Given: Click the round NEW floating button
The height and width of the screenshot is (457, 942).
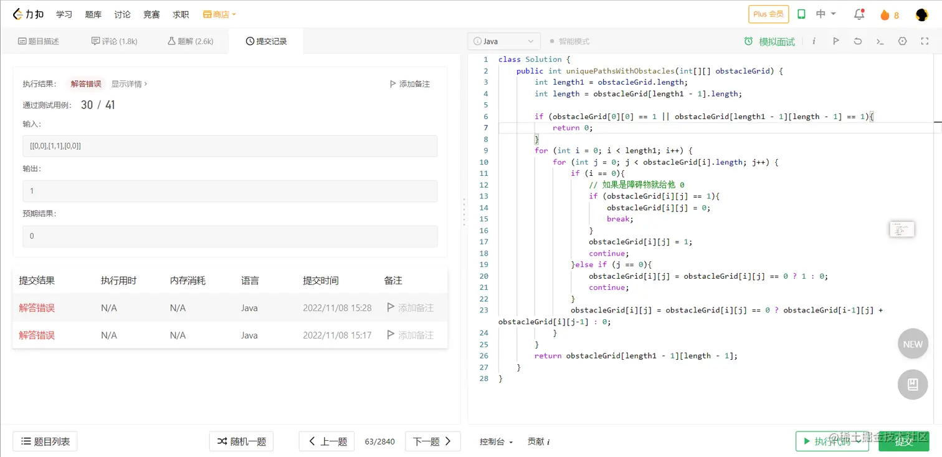Looking at the screenshot, I should (913, 344).
